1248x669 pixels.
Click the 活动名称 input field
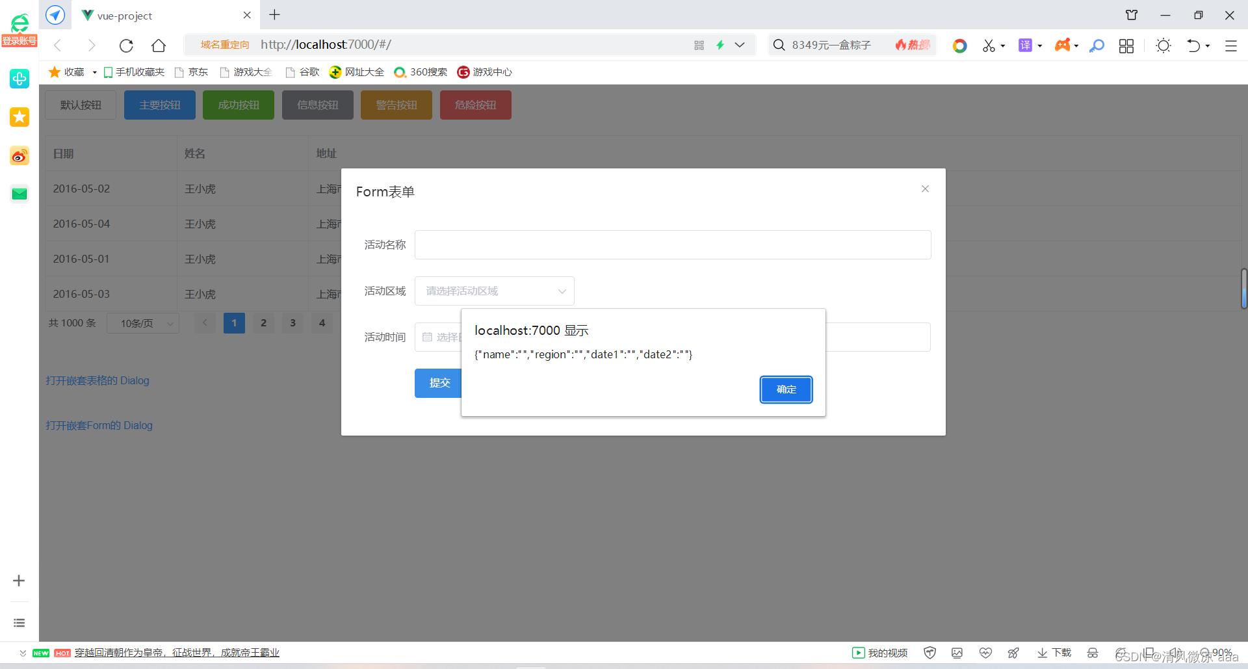tap(673, 244)
